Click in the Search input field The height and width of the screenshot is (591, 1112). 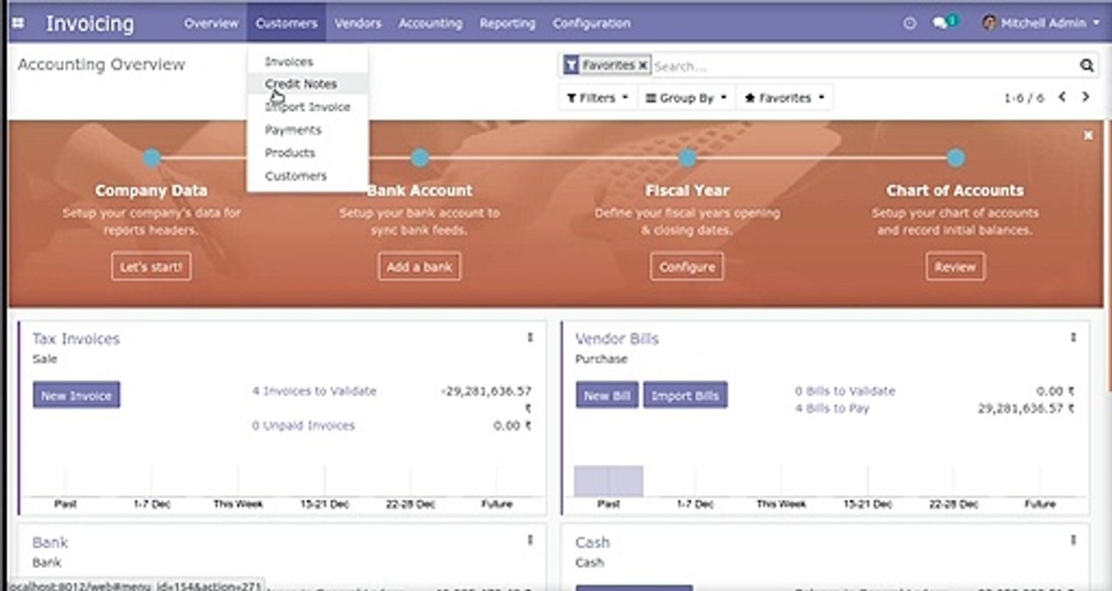863,66
